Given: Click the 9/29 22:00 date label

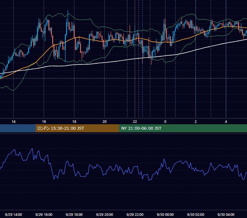Looking at the screenshot, I should 135,214.
